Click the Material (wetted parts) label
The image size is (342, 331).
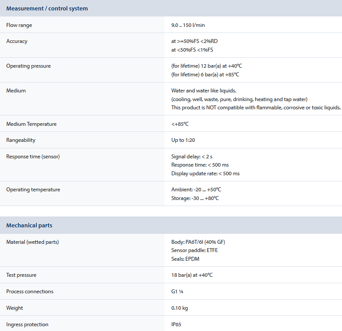(x=33, y=242)
